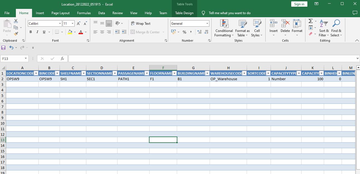Open Conditional Formatting menu
The image size is (360, 174).
[224, 28]
